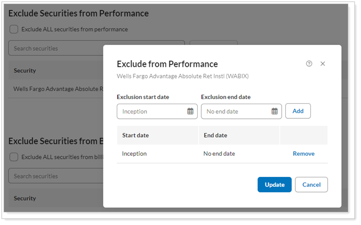Click Security column header in performance table

tap(25, 71)
